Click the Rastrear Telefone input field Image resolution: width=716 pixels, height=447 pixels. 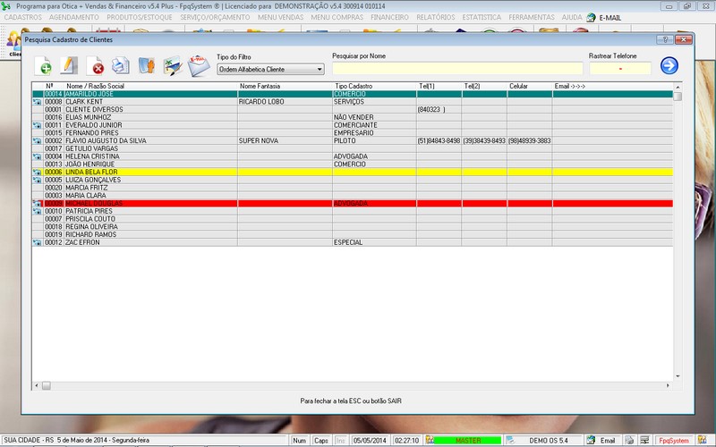coord(620,69)
